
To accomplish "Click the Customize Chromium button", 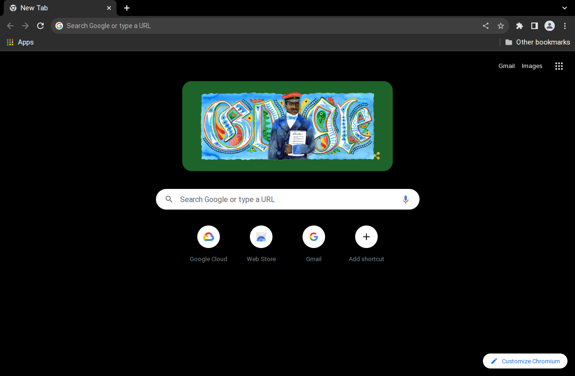I will click(x=525, y=361).
